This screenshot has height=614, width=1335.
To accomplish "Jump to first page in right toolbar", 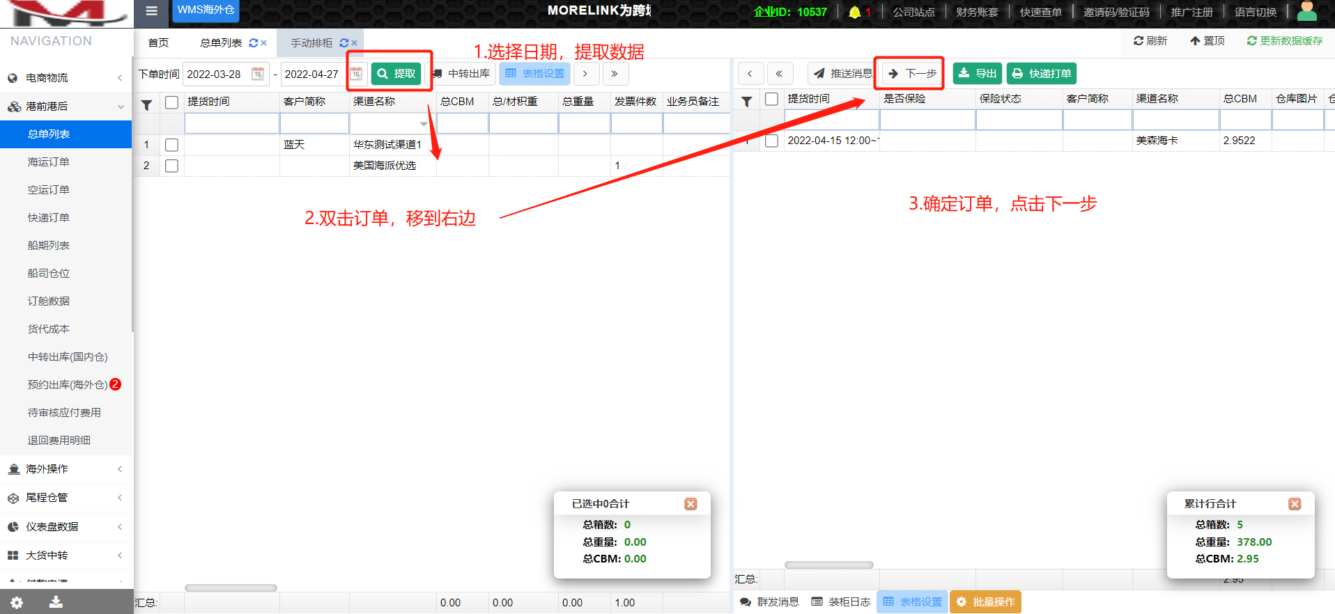I will pyautogui.click(x=779, y=73).
